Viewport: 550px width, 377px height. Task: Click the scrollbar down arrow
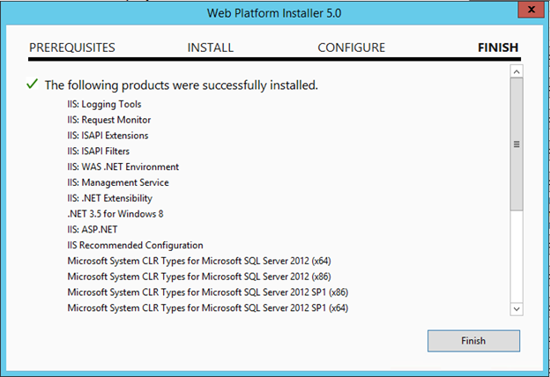pos(517,307)
